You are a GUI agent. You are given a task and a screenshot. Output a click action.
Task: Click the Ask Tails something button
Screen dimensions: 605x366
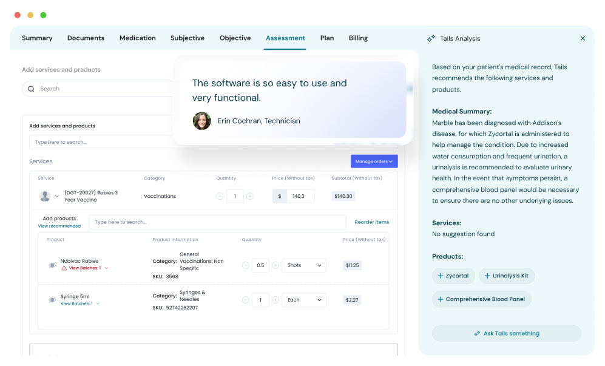point(506,333)
